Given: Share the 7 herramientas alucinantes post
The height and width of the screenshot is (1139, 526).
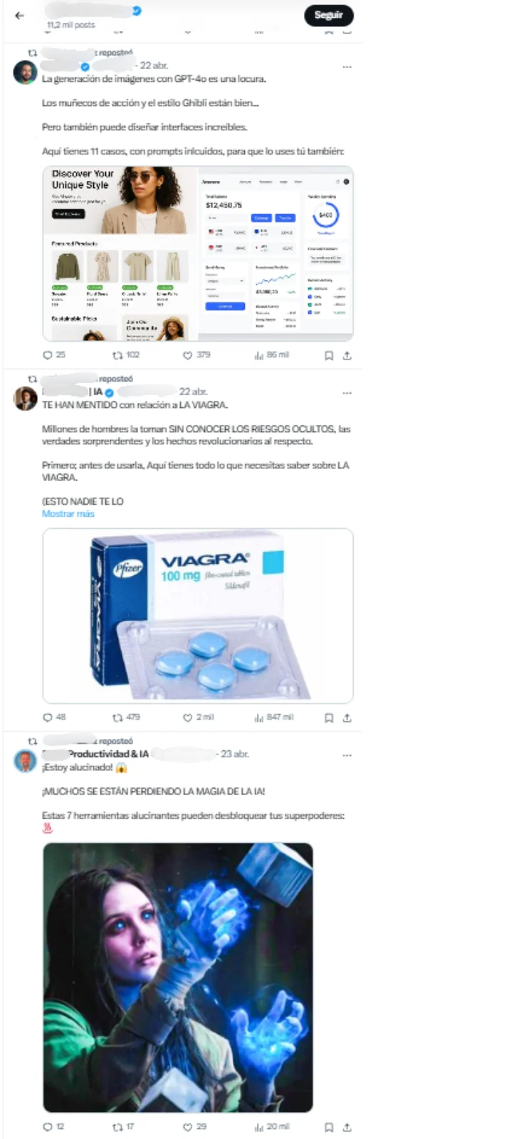Looking at the screenshot, I should (347, 1127).
